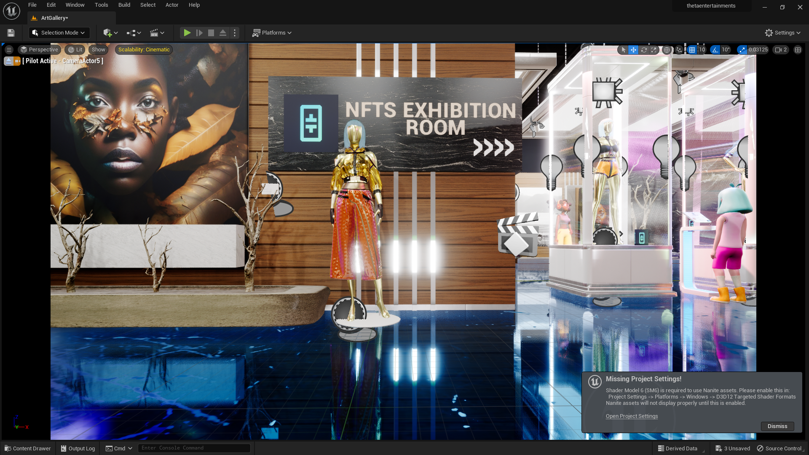Screen dimensions: 809x455
Task: Click the Play level button
Action: click(x=187, y=33)
